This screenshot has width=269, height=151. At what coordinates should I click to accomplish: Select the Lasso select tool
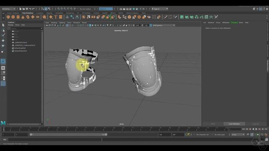(x=3, y=31)
